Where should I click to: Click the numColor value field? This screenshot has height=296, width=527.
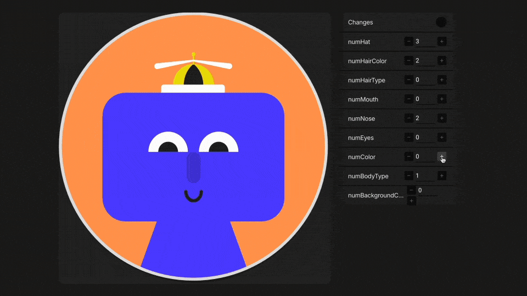[425, 157]
